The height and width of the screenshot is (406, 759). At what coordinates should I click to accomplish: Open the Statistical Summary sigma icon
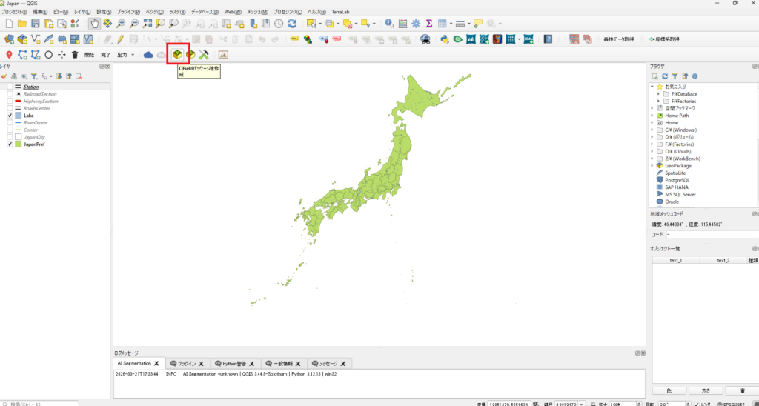[428, 24]
